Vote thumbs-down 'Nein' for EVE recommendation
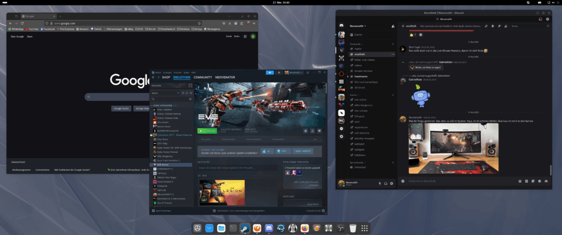 click(283, 151)
